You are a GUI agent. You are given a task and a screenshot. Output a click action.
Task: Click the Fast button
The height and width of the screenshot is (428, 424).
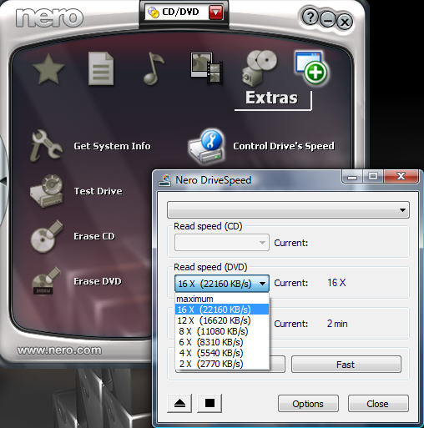click(346, 364)
